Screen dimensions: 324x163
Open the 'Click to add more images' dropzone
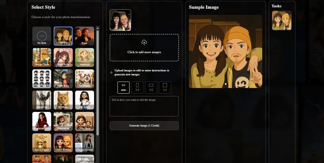pos(144,48)
